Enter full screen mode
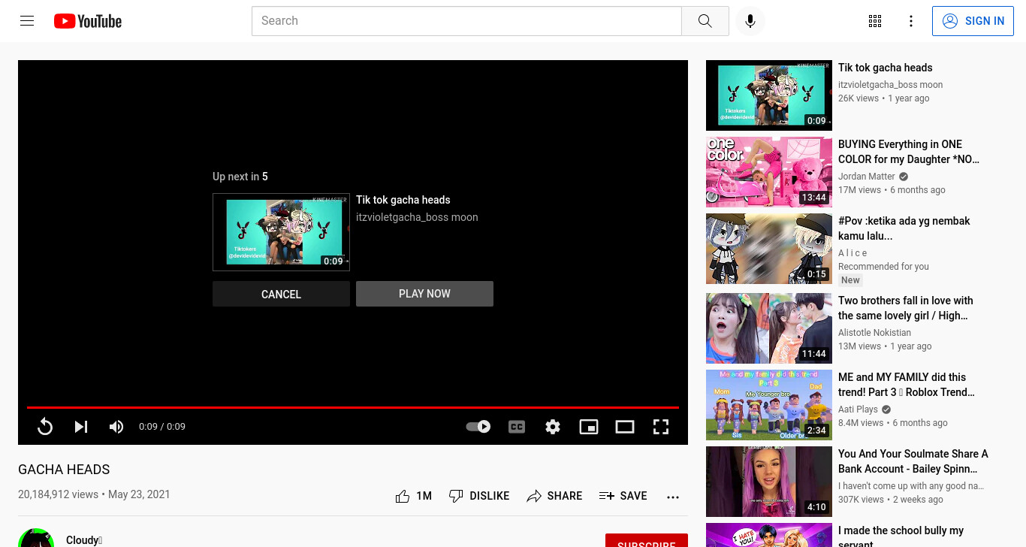The image size is (1026, 547). (661, 427)
